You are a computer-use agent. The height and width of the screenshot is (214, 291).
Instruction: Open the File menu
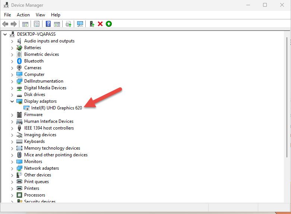point(7,15)
